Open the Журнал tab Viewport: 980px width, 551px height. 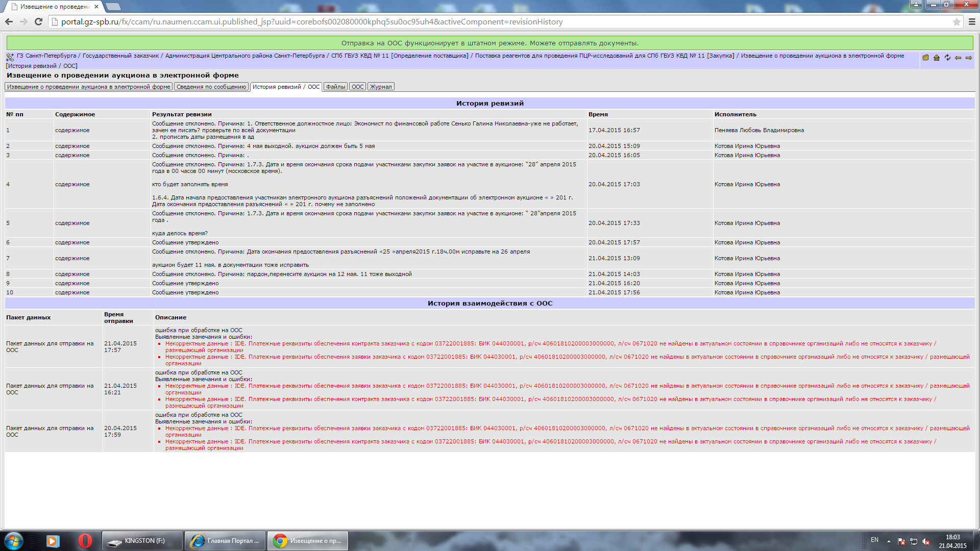[x=381, y=87]
